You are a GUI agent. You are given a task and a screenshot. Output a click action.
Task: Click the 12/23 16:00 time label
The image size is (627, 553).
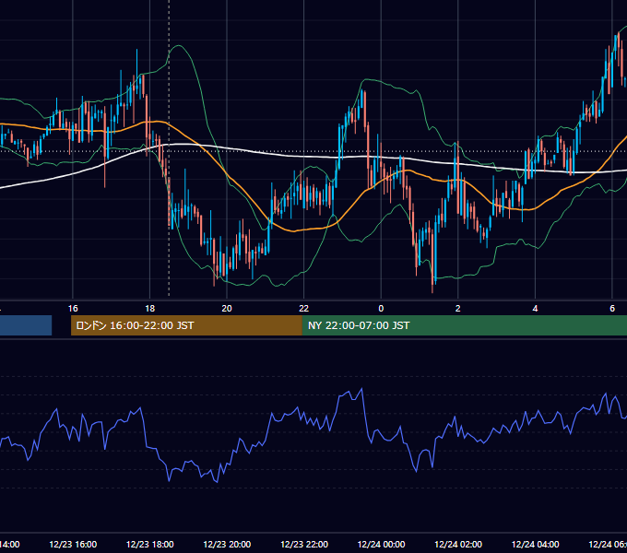(73, 544)
